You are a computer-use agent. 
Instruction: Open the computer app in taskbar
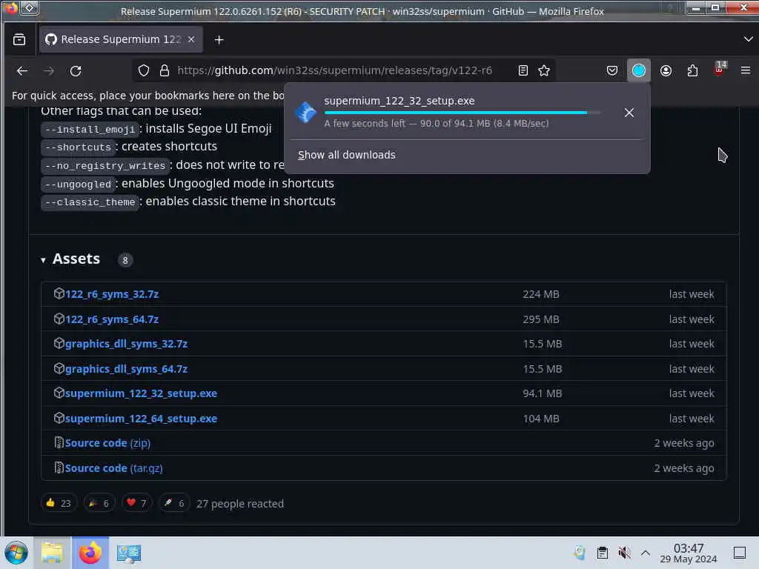[129, 553]
